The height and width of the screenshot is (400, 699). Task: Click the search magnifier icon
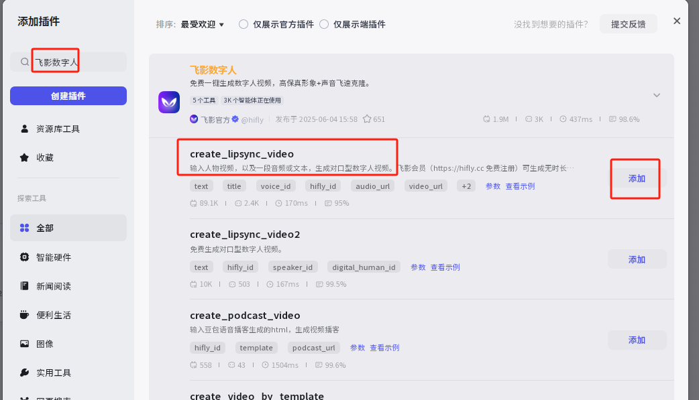[25, 62]
